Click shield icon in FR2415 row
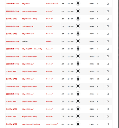Screen dimensions: 119x128 pos(78,79)
